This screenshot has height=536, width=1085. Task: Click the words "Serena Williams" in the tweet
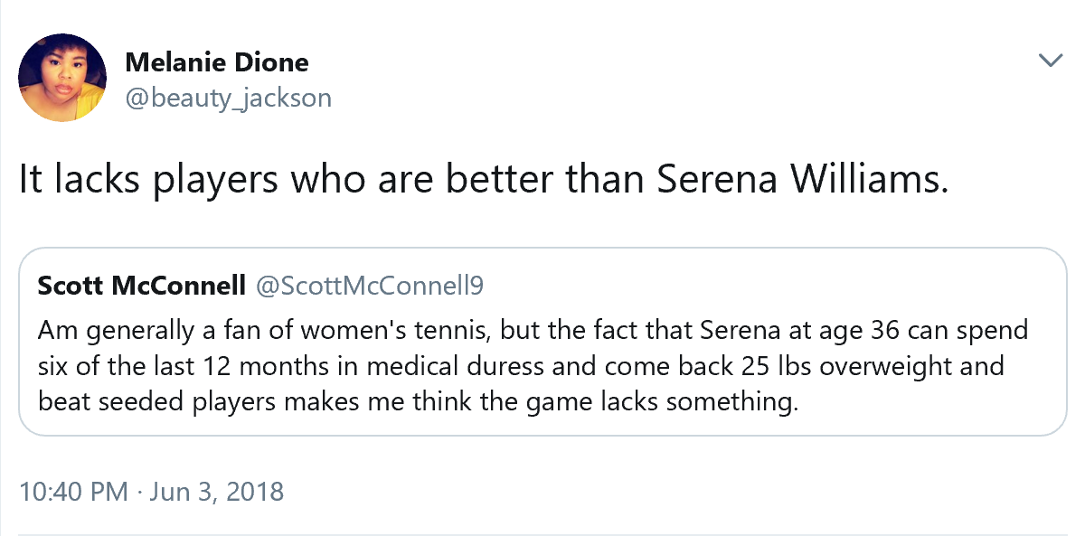[x=801, y=180]
